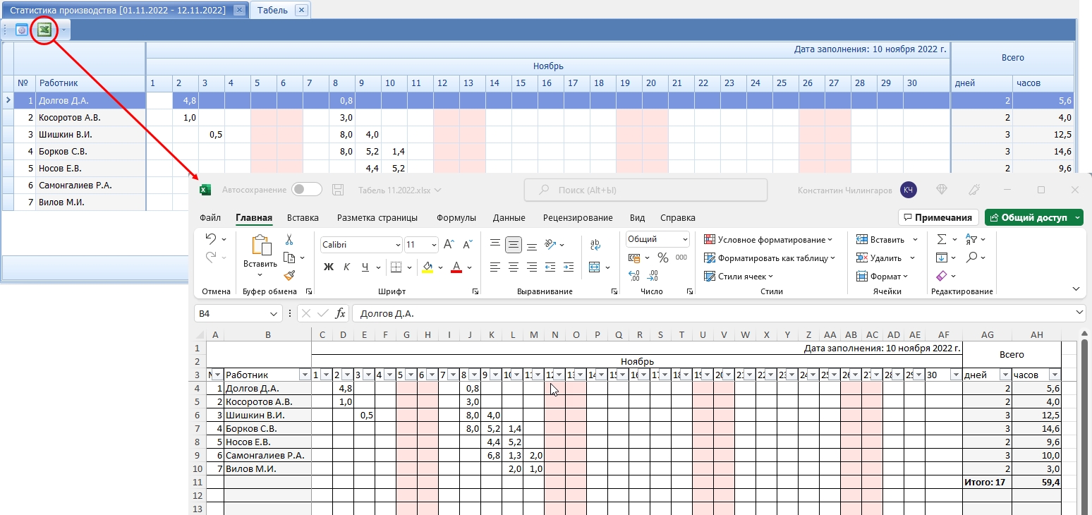
Task: Click the Cut scissors icon
Action: [289, 240]
